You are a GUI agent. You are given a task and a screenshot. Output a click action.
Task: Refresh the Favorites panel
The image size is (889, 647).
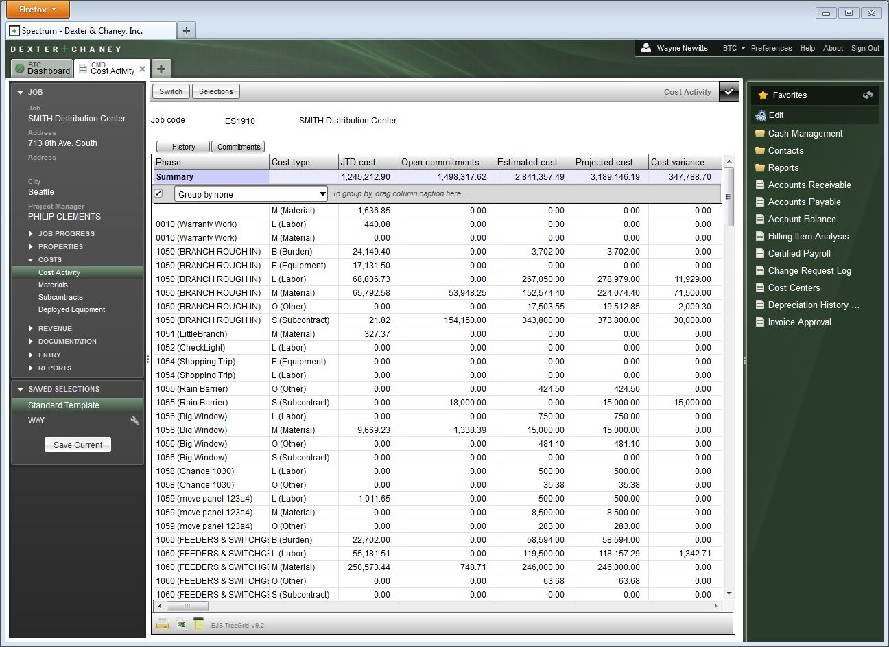click(867, 95)
